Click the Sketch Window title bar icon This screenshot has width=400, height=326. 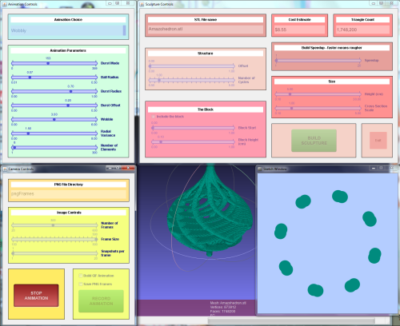coord(260,169)
